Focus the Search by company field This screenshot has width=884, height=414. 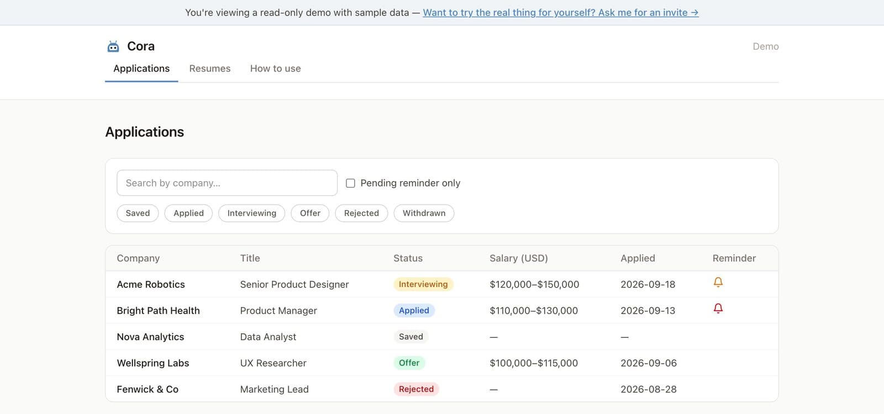coord(227,183)
